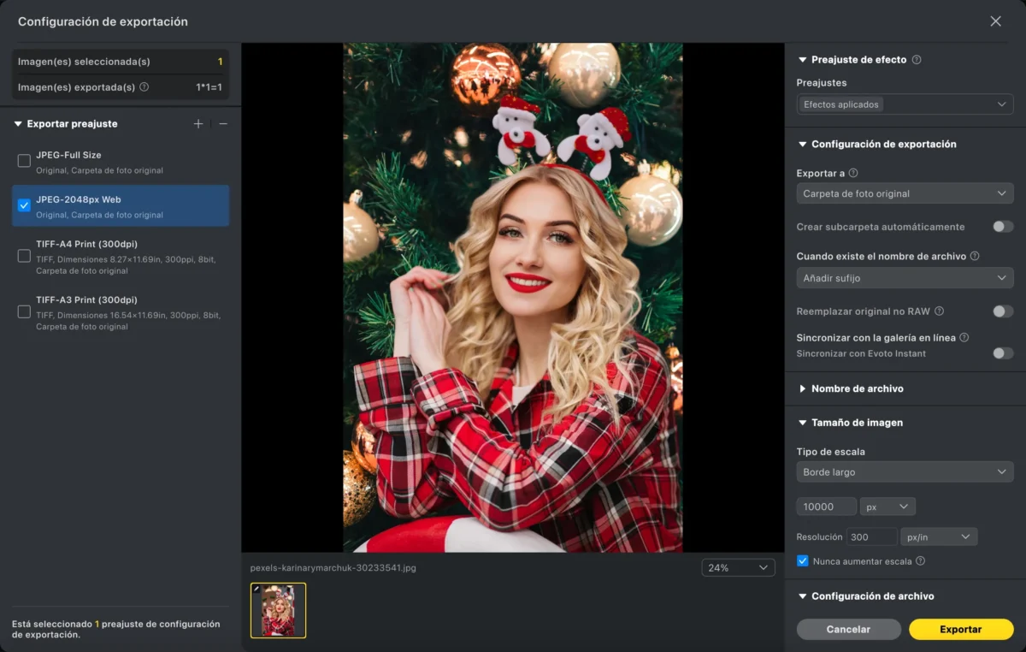
Task: Click help icon beside Nunca aumentar escala
Action: pyautogui.click(x=920, y=561)
